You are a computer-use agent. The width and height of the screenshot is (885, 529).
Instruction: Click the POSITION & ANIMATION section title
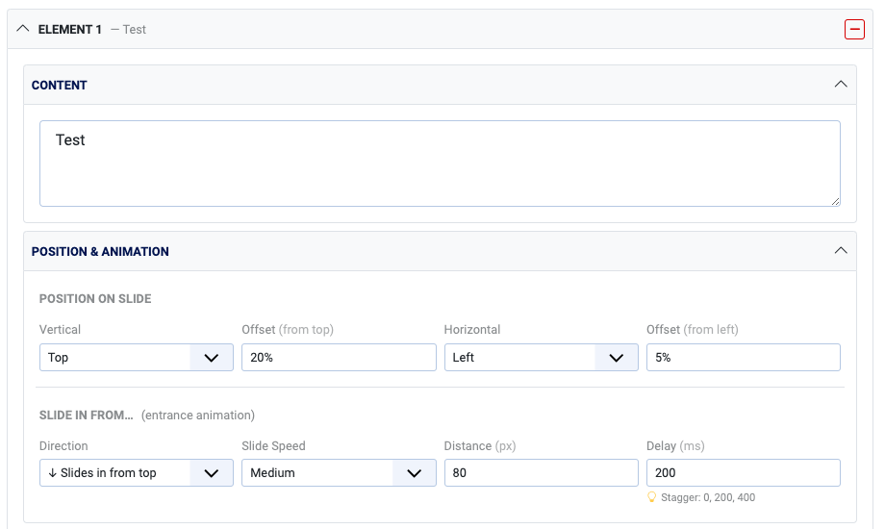100,252
